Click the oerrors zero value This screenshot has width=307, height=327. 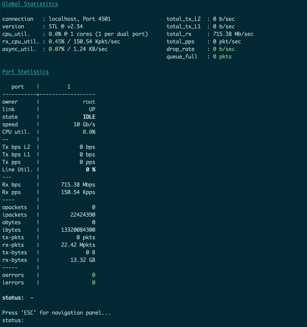pyautogui.click(x=93, y=275)
